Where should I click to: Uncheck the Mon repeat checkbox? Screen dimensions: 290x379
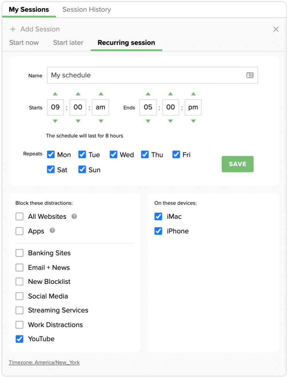coord(51,155)
